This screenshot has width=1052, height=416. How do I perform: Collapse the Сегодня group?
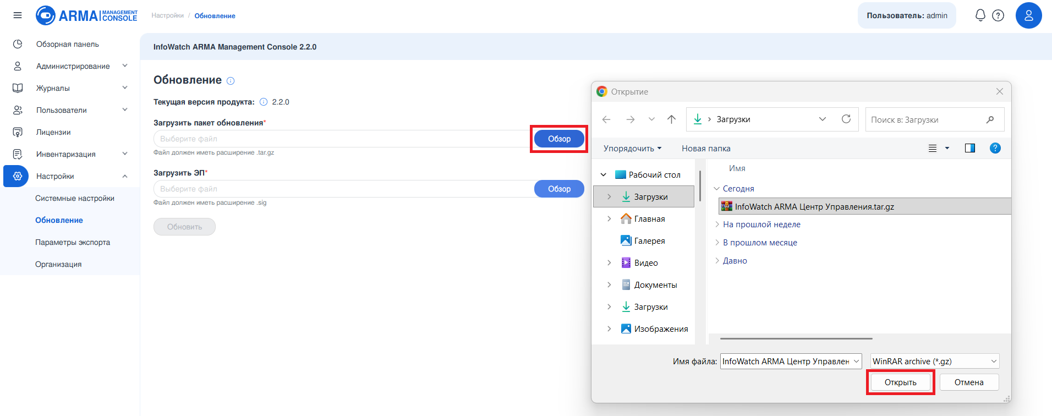[x=716, y=189]
